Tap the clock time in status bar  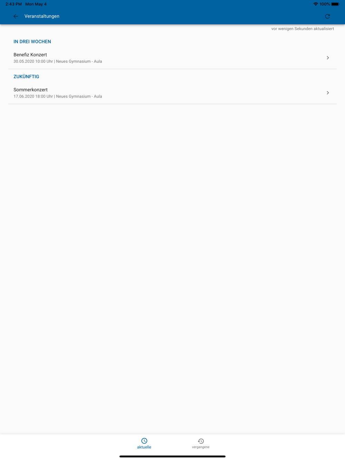coord(13,4)
